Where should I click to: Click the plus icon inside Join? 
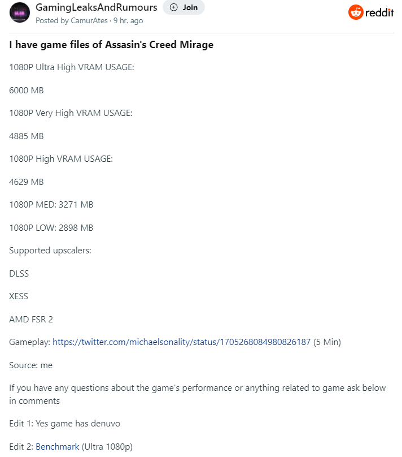pyautogui.click(x=174, y=7)
